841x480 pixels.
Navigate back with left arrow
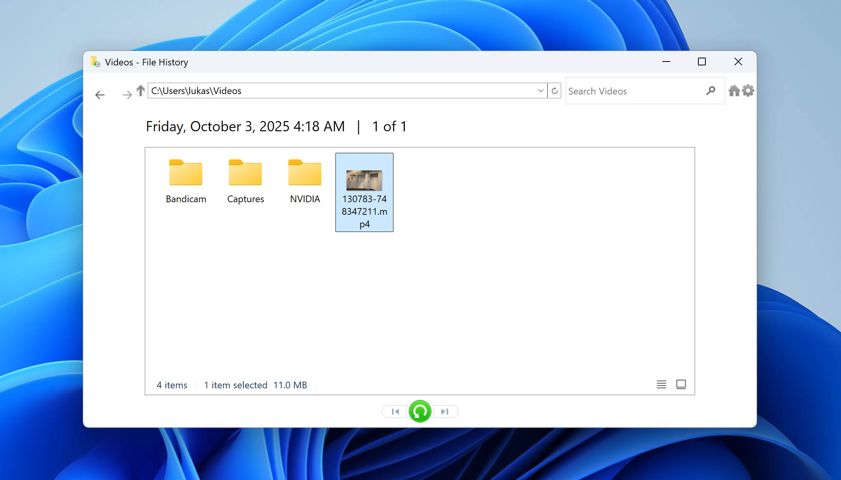(x=100, y=95)
